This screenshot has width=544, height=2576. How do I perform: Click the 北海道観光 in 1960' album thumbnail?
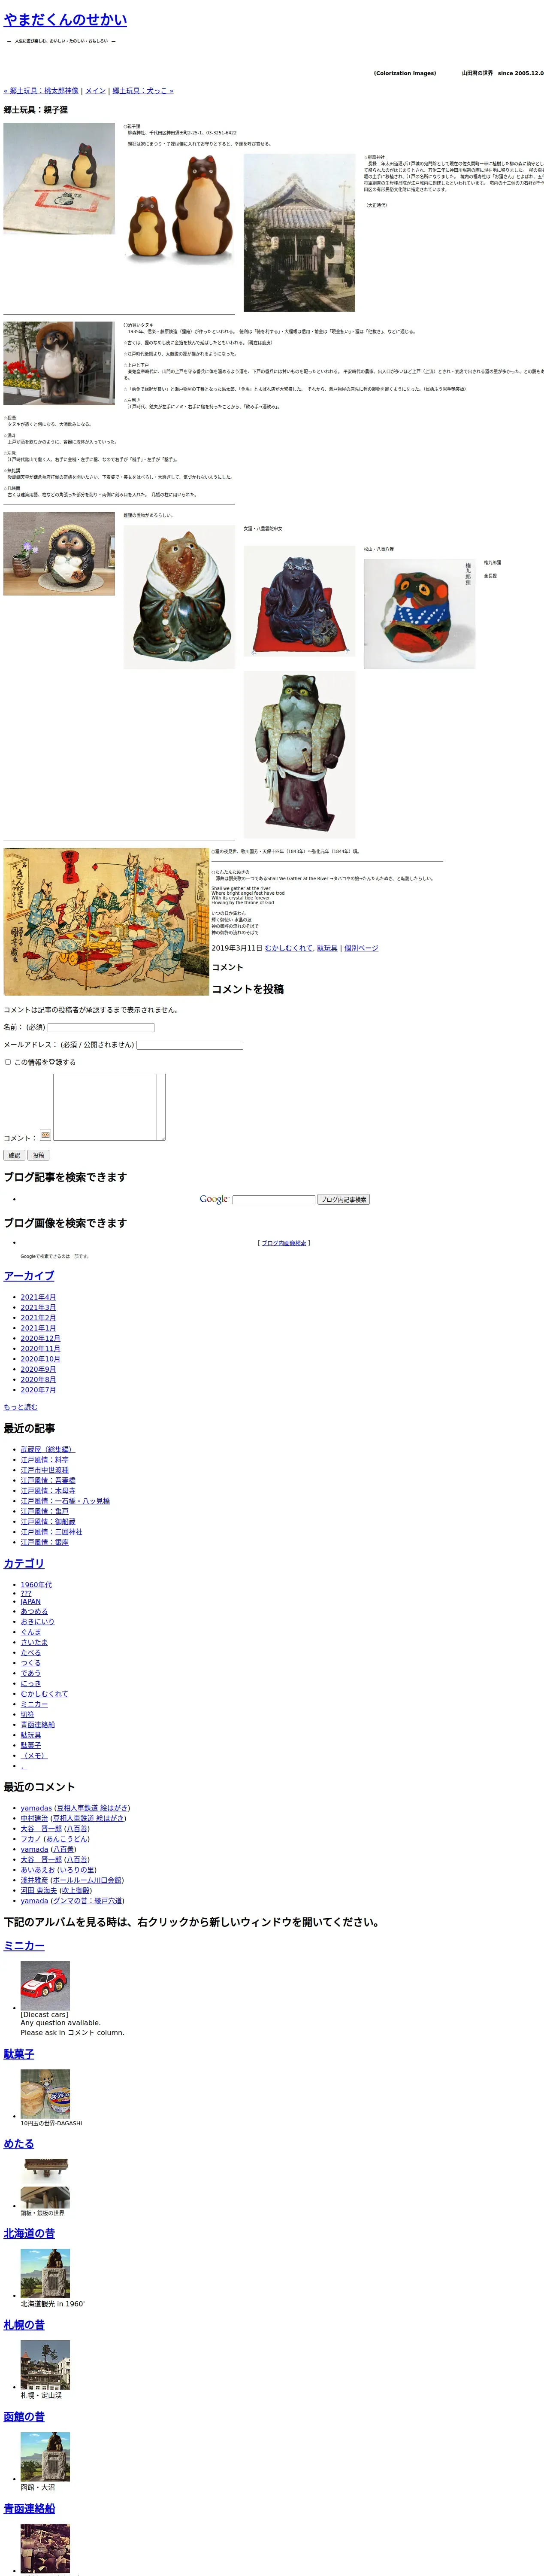point(45,2273)
